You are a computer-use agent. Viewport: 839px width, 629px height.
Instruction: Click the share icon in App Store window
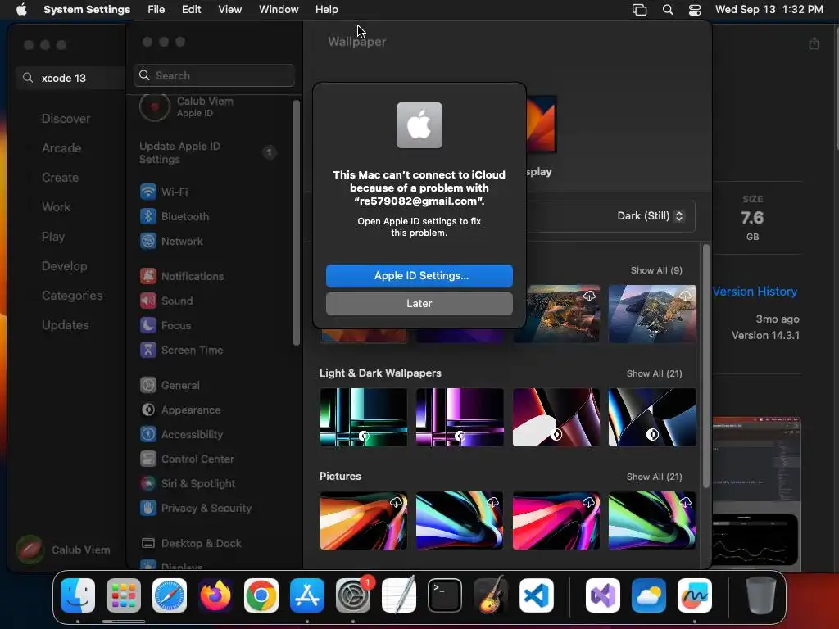point(814,43)
